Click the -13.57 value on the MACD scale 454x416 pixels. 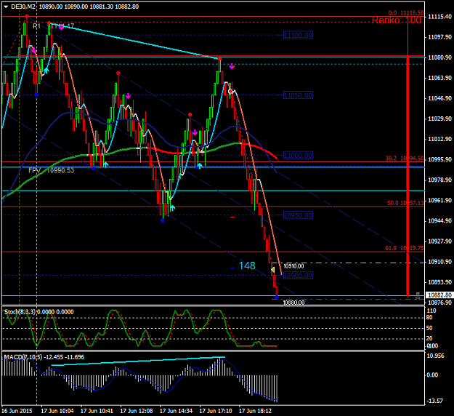click(x=434, y=401)
